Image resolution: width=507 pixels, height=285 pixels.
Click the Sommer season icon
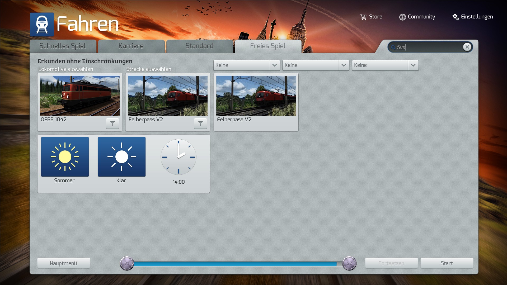[x=65, y=157]
